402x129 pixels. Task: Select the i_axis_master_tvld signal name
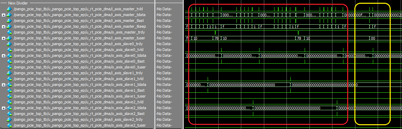pos(78,9)
